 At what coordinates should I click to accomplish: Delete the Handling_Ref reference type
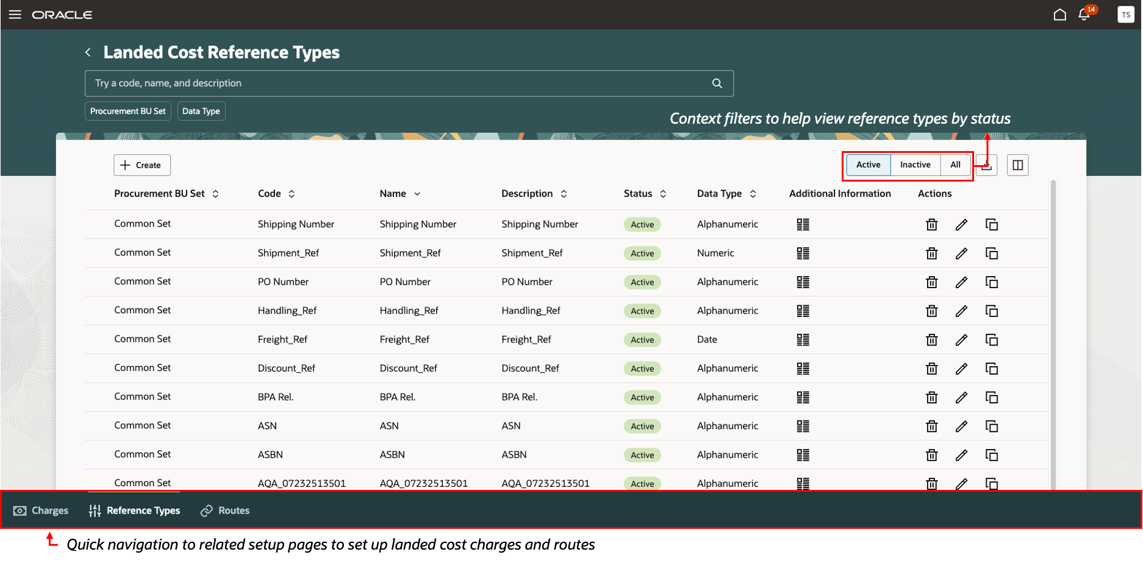coord(931,311)
